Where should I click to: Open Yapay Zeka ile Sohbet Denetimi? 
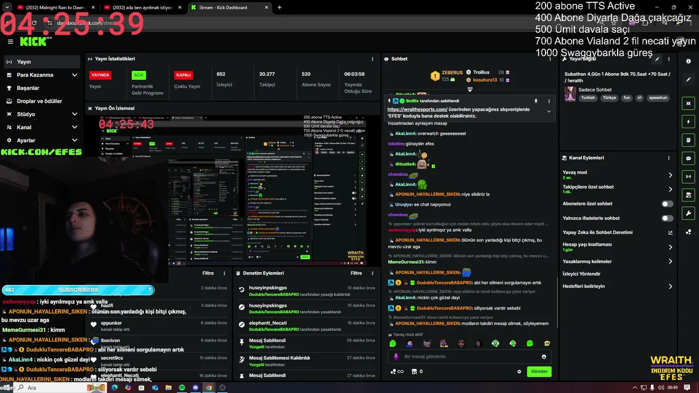pos(618,233)
